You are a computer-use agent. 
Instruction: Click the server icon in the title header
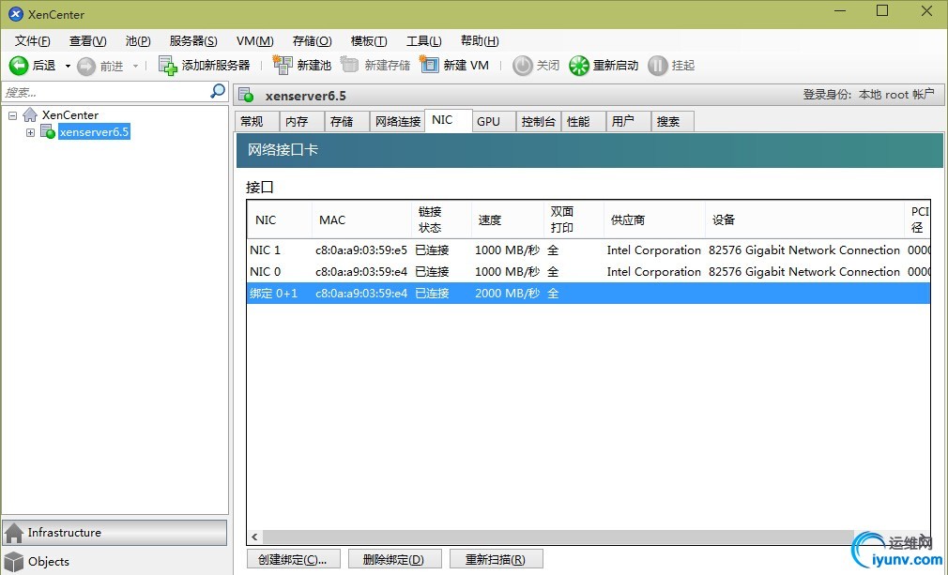(x=246, y=96)
